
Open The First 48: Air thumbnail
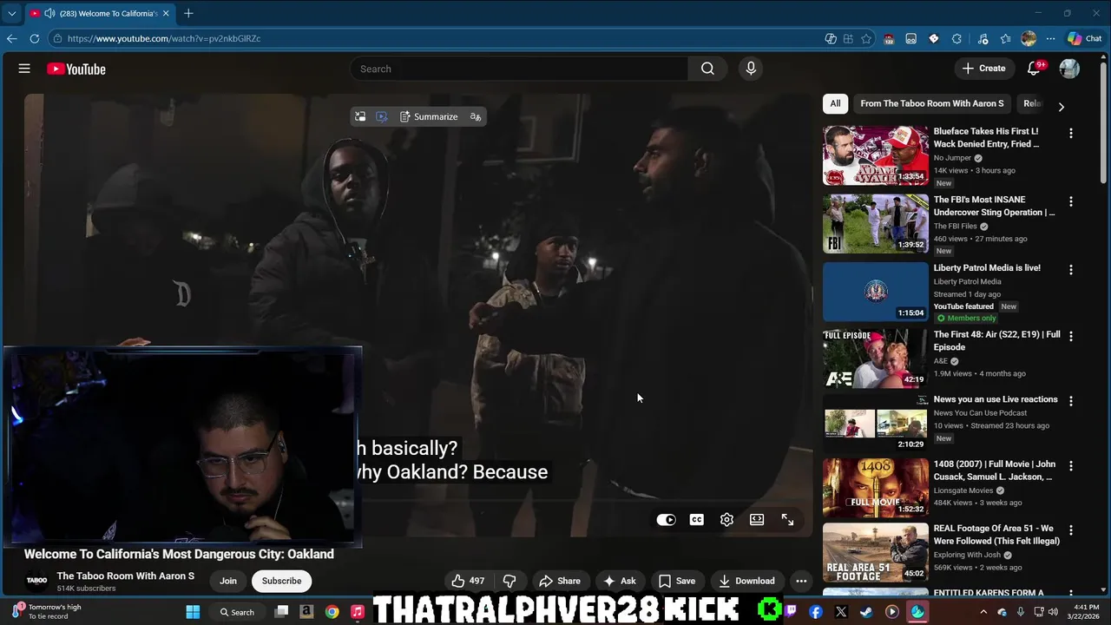875,359
